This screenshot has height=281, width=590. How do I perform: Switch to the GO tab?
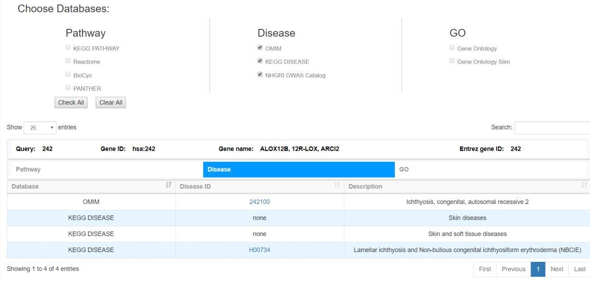point(490,169)
